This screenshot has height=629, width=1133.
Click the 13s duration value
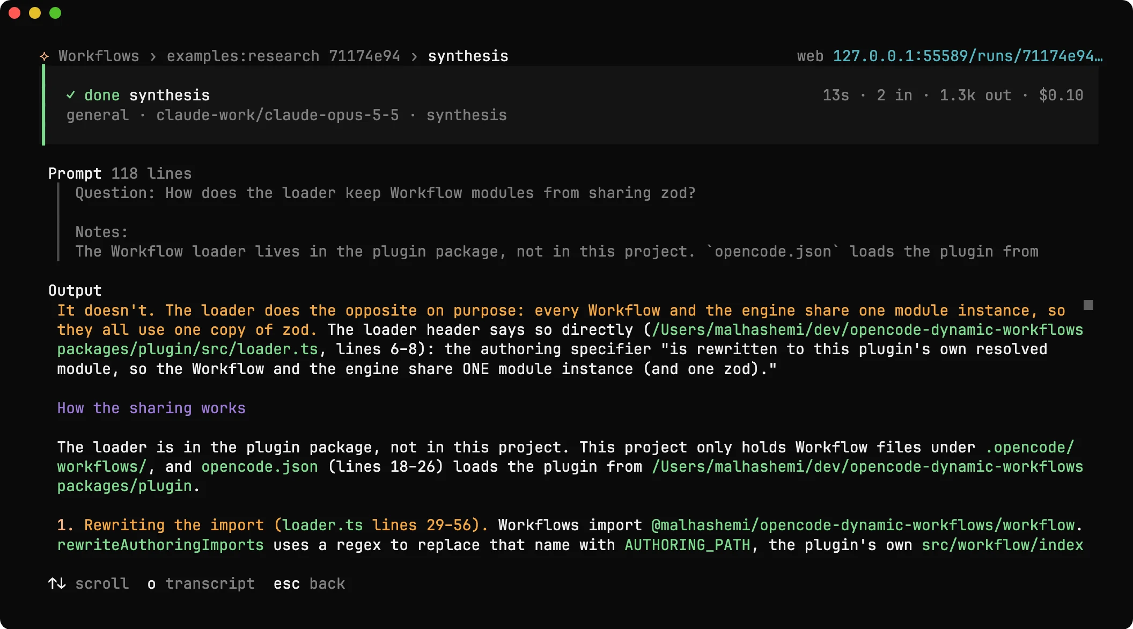[836, 96]
